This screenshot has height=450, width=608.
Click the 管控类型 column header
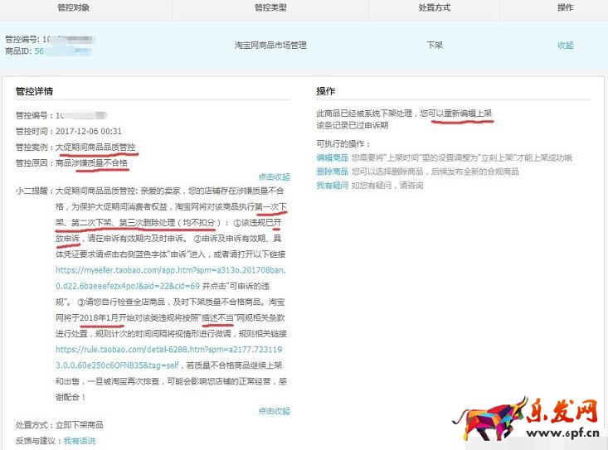[x=271, y=7]
